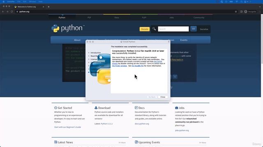Select the PyPI top site tab

(144, 18)
